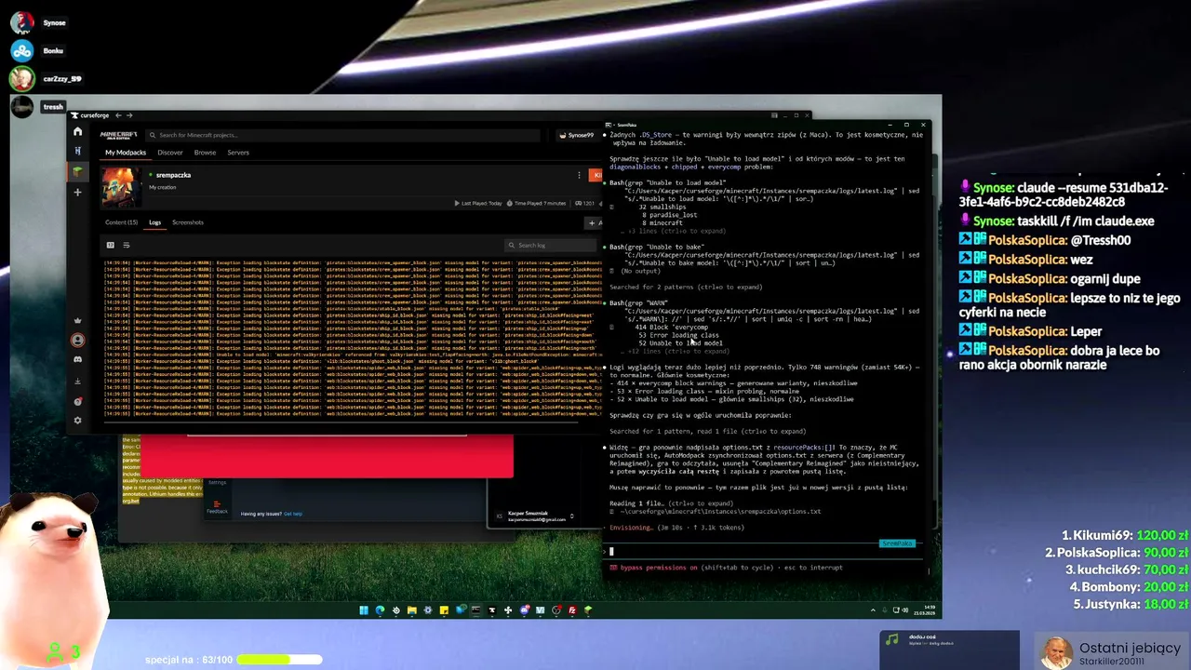1191x670 pixels.
Task: Click the Feedback icon in background window
Action: (x=217, y=507)
